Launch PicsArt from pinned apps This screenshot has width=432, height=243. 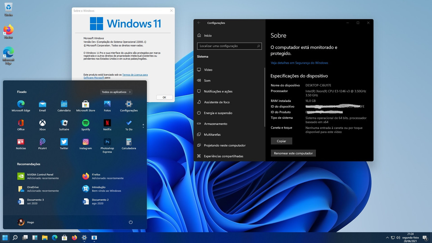43,144
